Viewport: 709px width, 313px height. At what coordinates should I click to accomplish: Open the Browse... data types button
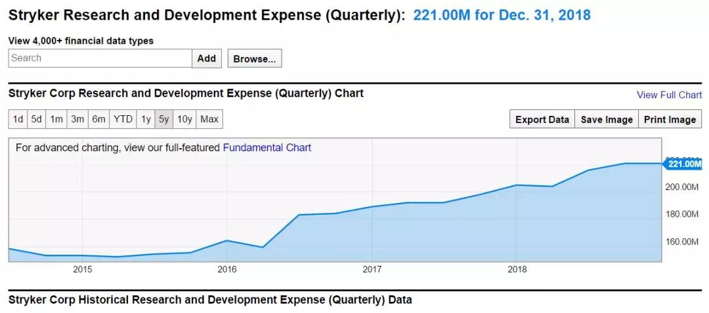[x=255, y=59]
